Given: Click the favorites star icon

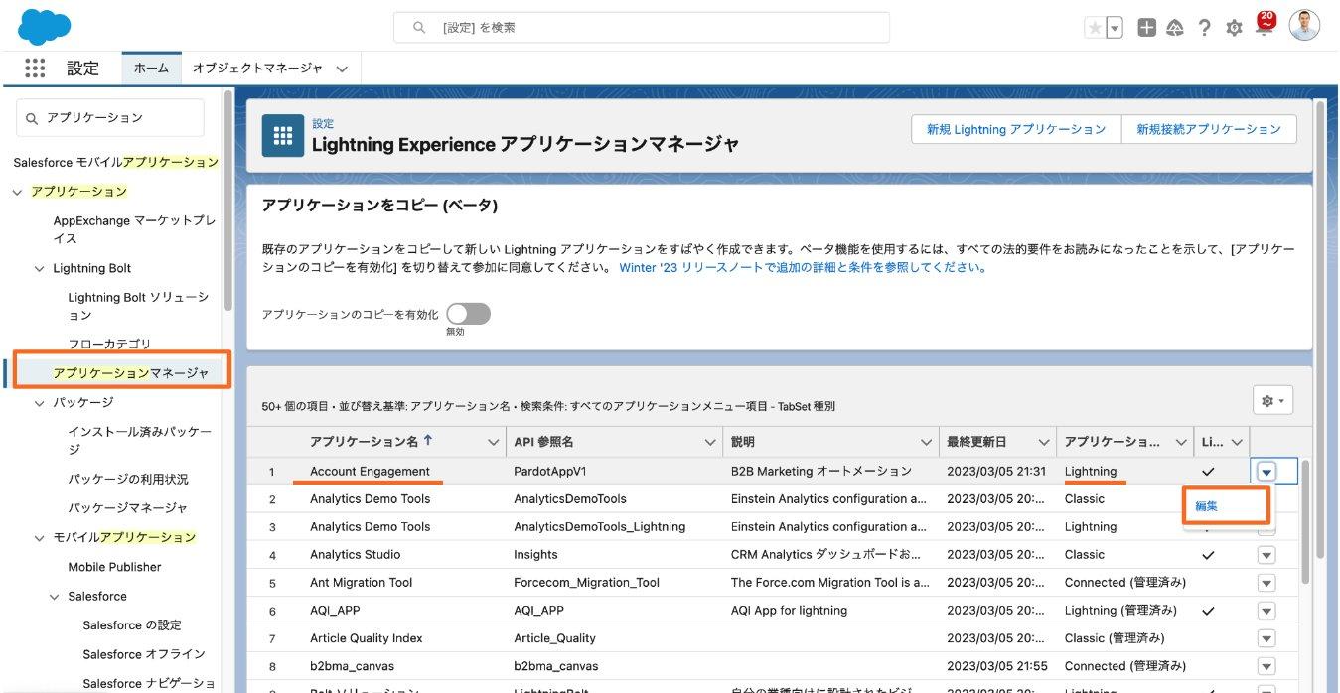Looking at the screenshot, I should [1095, 28].
